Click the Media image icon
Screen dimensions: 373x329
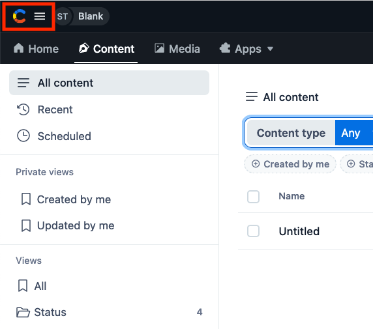tap(159, 48)
